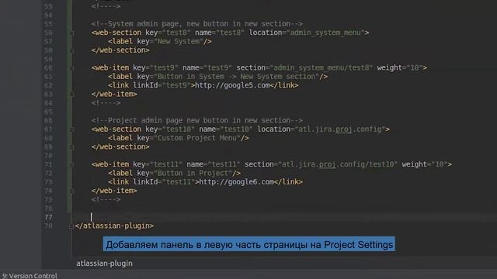
Task: Collapse the web-item test11 fold marker
Action: [71, 164]
